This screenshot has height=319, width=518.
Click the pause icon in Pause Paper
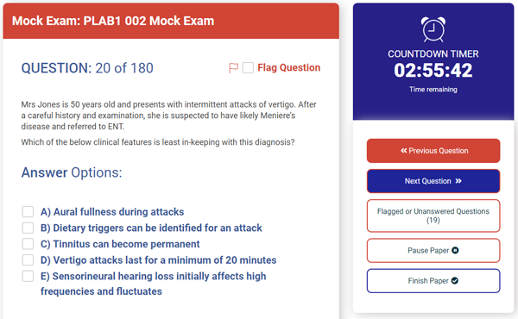455,250
